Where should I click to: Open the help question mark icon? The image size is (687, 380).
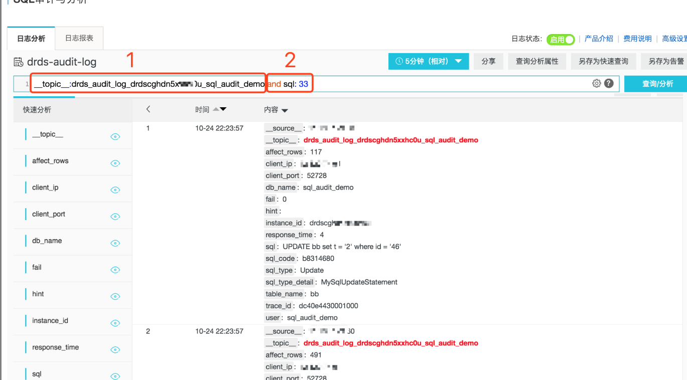coord(609,83)
